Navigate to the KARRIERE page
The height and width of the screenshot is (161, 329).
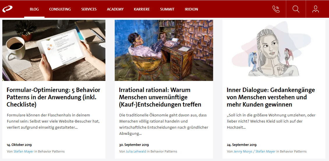(x=142, y=9)
